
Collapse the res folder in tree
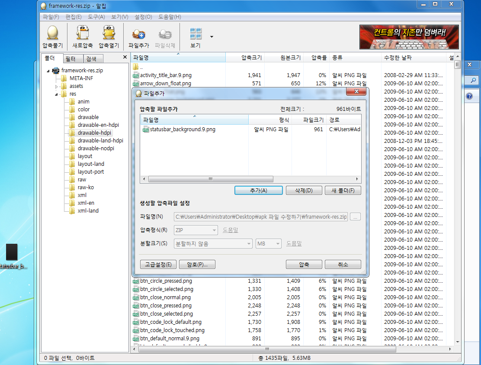(57, 94)
